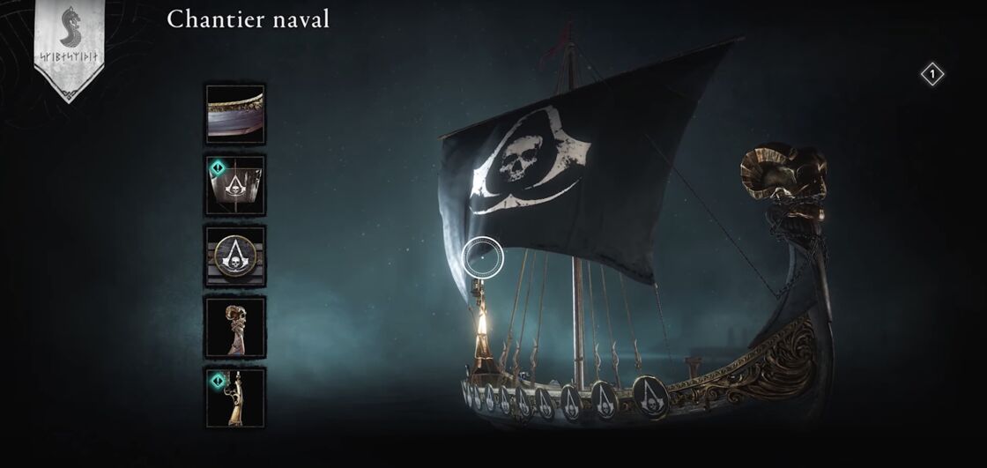
Task: Click the serpent emblem on the banner
Action: (x=70, y=27)
